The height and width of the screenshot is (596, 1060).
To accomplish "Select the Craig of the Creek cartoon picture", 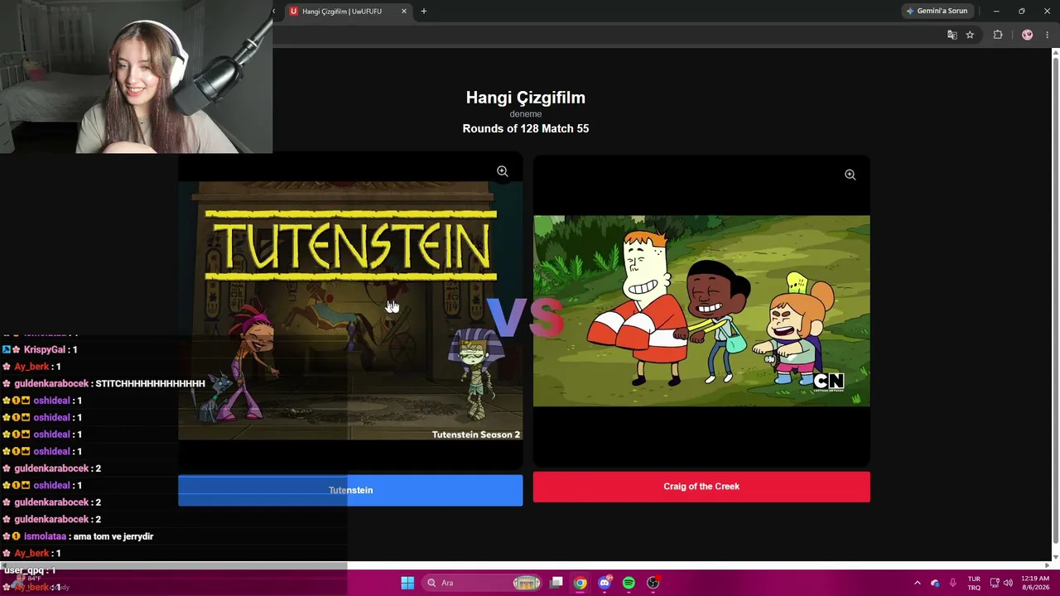I will click(701, 311).
